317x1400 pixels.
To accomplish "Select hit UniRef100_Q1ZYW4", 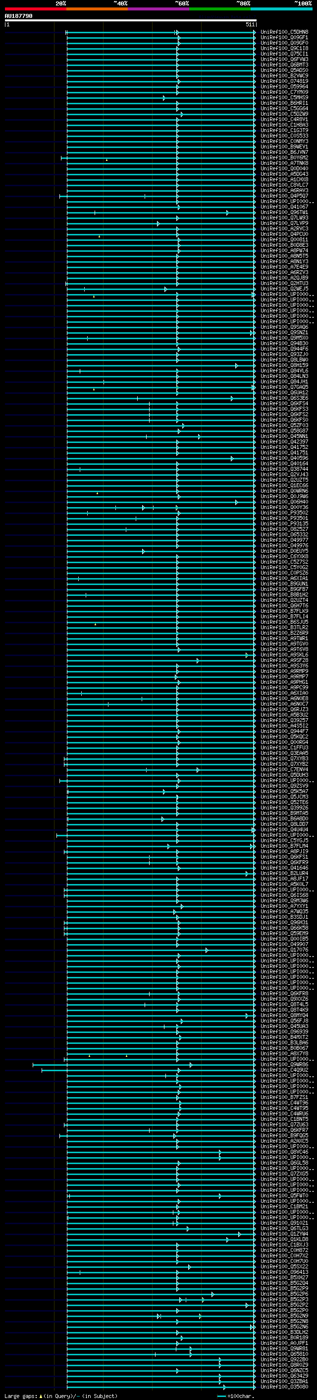I will 284,1234.
